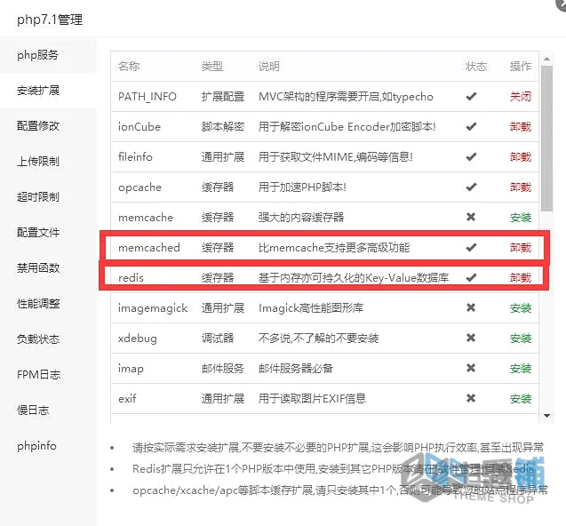Click the php7.1管理 dialog title
Screen dimensions: 566x526
(x=50, y=20)
